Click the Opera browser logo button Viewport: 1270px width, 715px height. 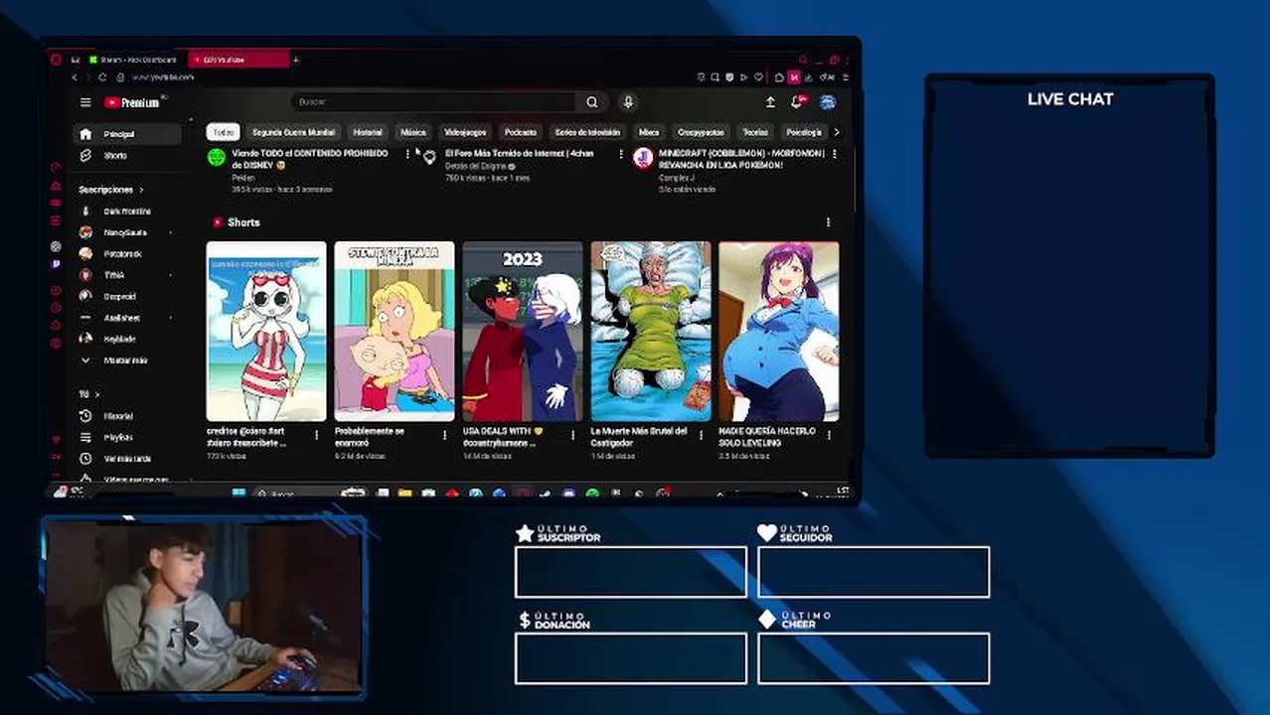(57, 60)
